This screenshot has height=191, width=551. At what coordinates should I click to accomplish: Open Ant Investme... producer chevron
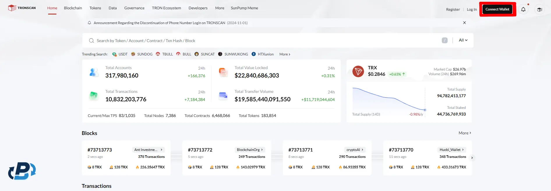click(161, 150)
